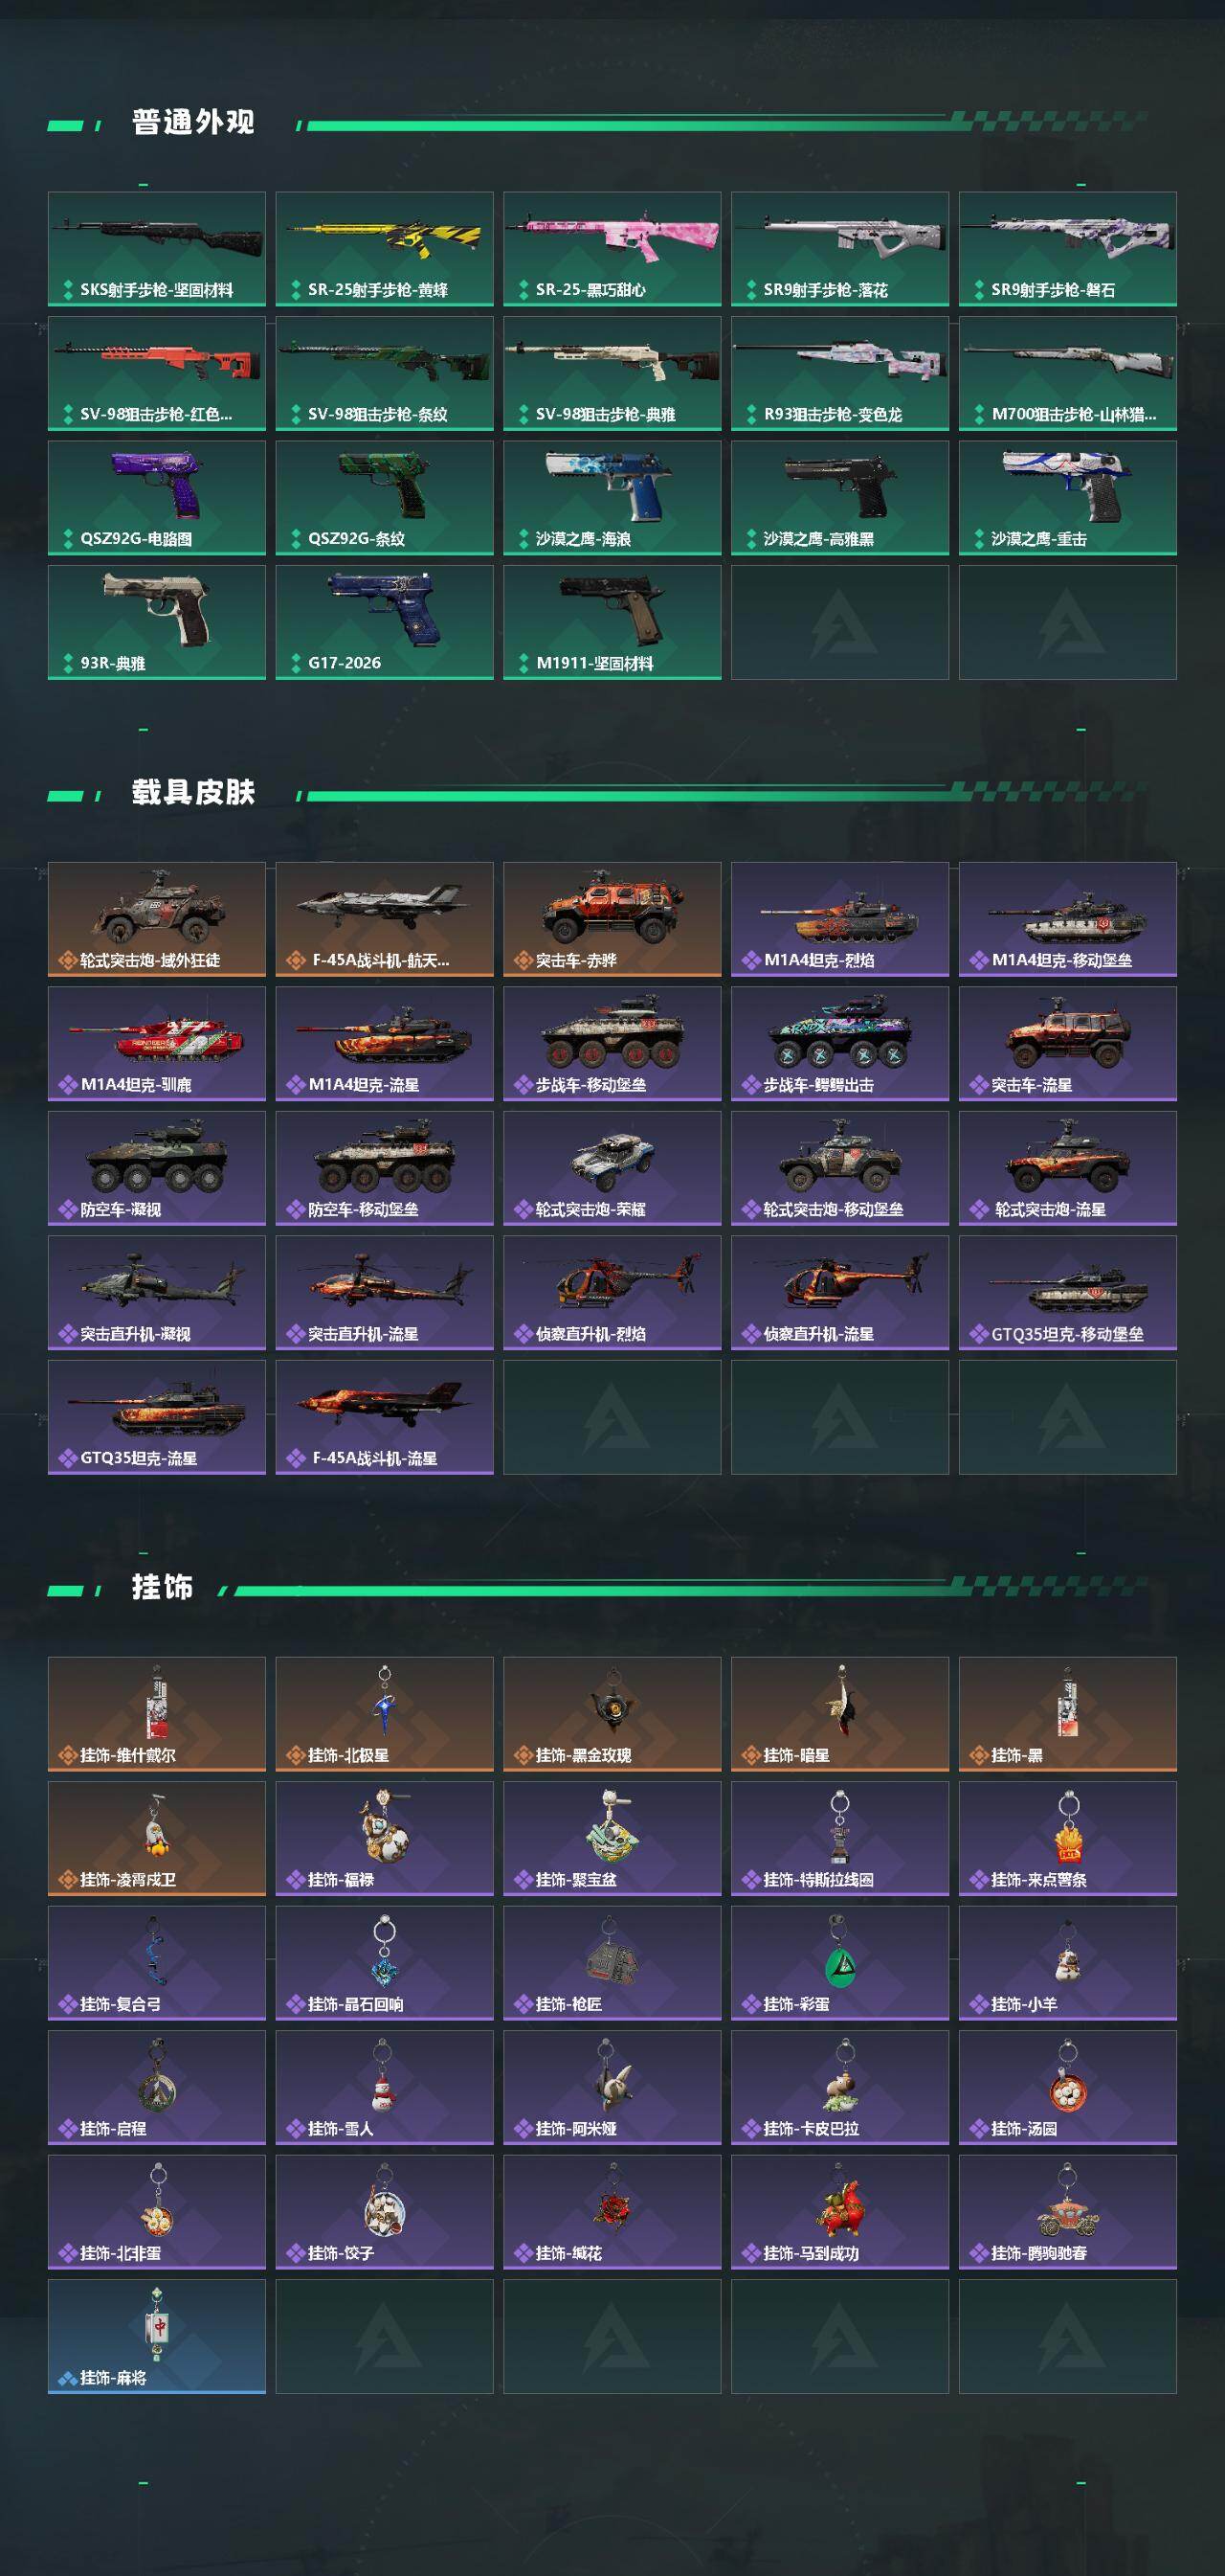Viewport: 1225px width, 2576px height.
Task: Open the 挂饰-麻将 mahjong tile charm
Action: [157, 2337]
